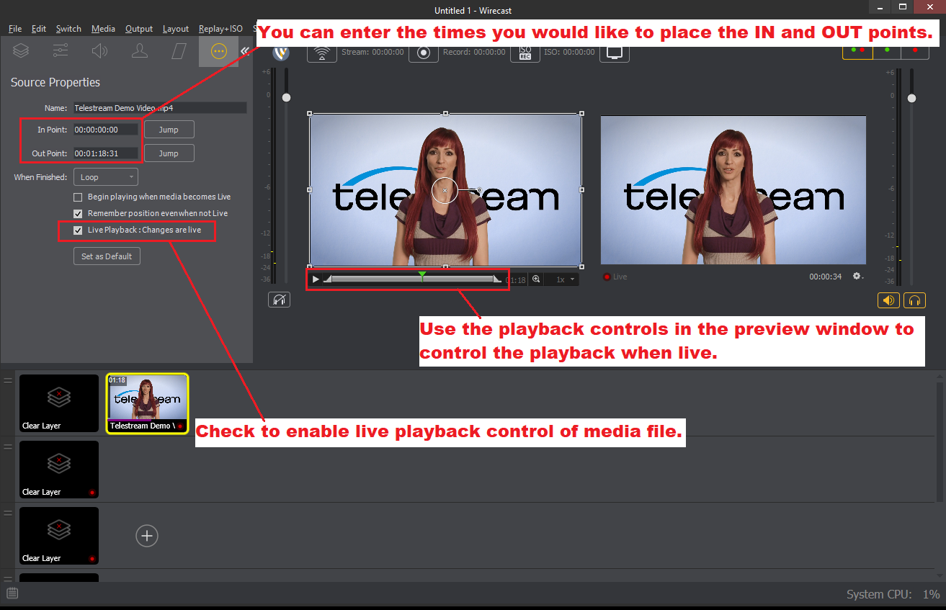Click Jump next to In Point

click(x=169, y=130)
